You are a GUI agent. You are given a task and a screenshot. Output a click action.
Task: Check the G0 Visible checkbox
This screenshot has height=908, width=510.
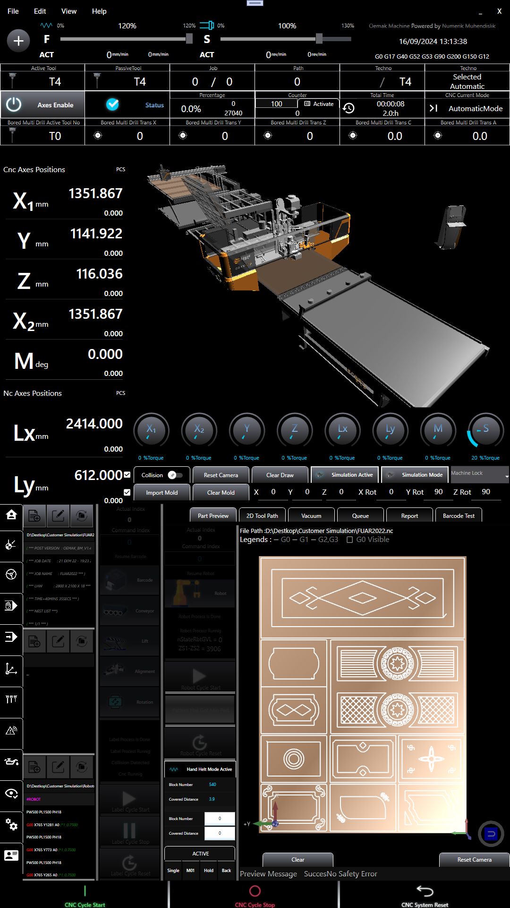(x=350, y=540)
